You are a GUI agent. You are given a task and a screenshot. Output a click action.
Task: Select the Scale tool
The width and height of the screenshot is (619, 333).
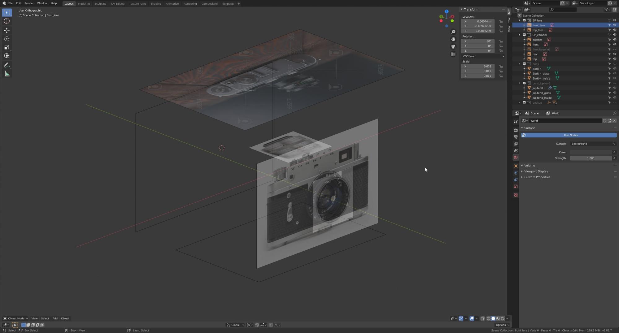pos(7,47)
